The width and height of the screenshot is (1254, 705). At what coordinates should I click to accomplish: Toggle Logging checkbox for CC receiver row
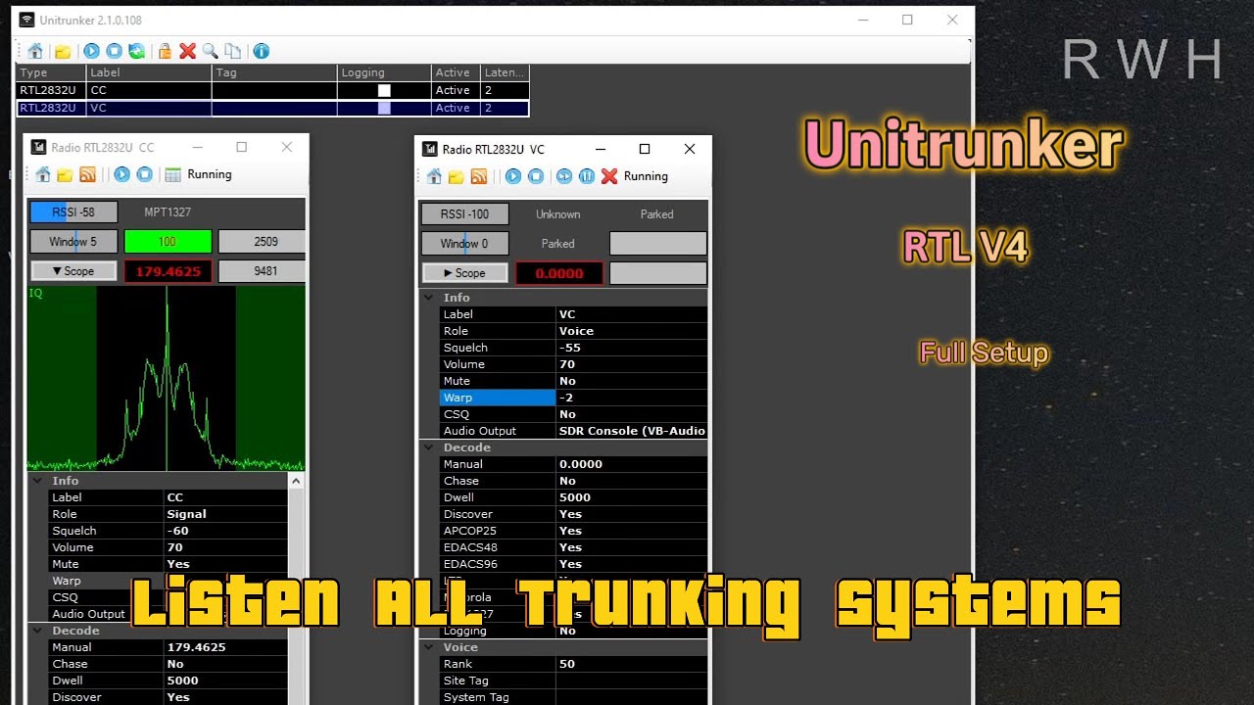[x=384, y=90]
